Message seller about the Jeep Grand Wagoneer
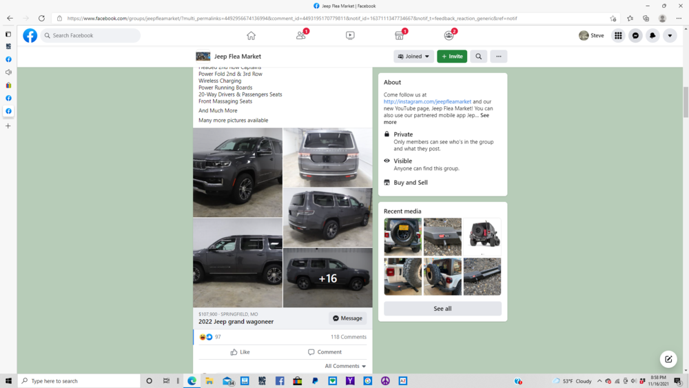689x388 pixels. [347, 318]
